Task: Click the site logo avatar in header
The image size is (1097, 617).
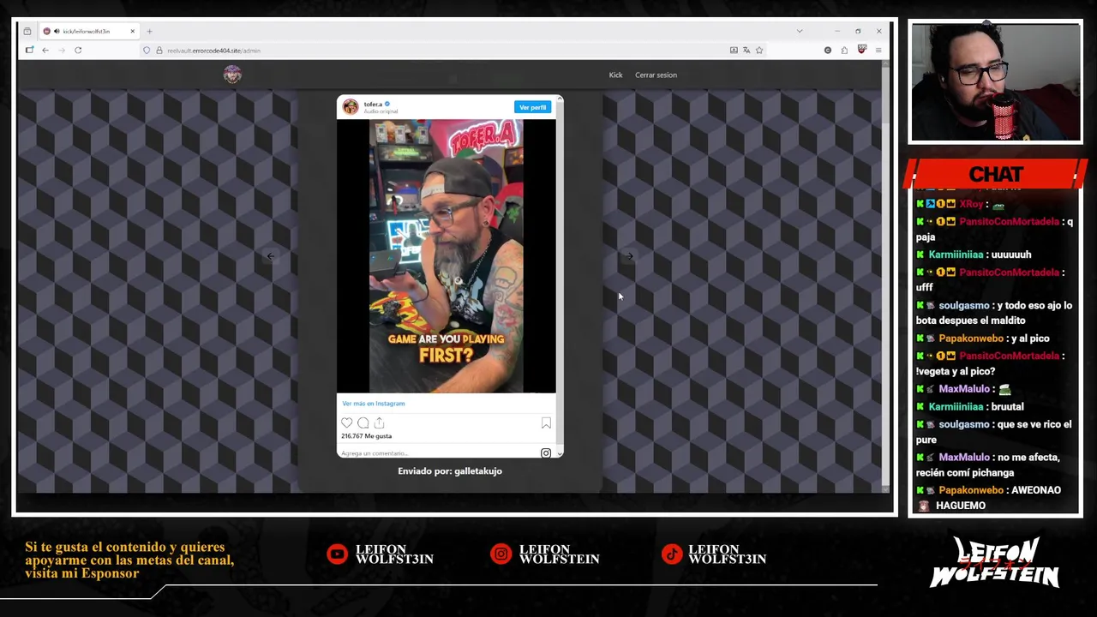Action: click(x=232, y=75)
